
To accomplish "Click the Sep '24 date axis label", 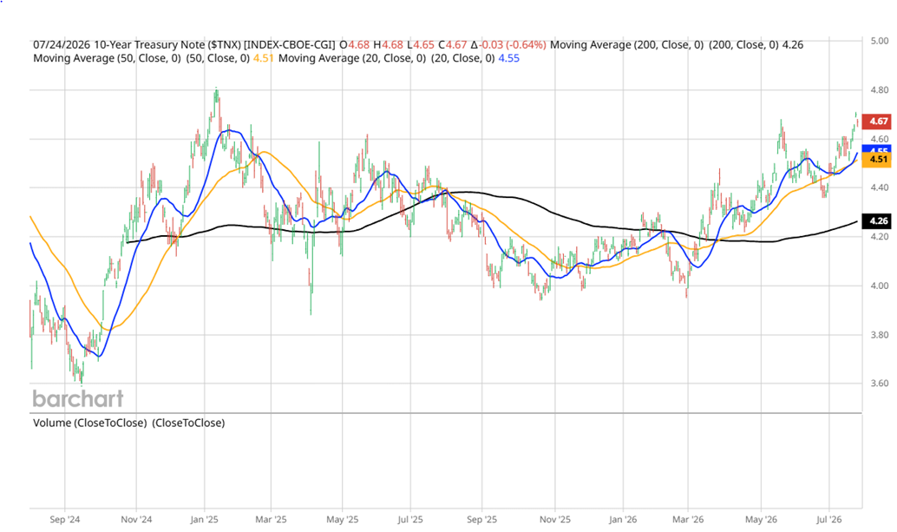I will (x=65, y=519).
